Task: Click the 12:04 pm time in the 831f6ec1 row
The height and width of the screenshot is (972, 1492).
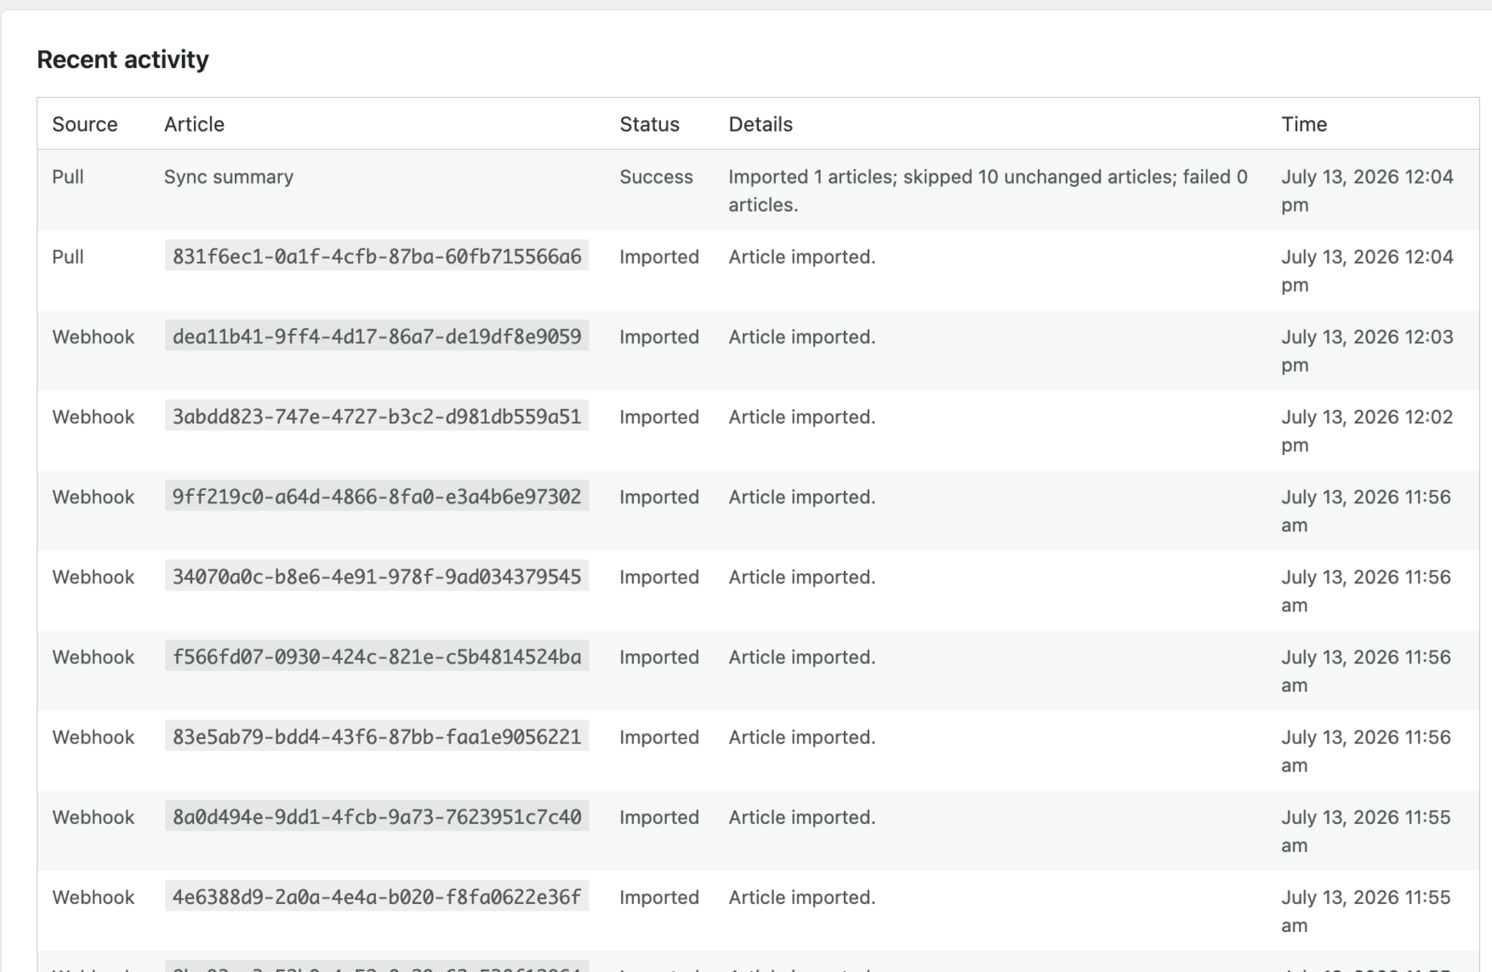Action: 1367,271
